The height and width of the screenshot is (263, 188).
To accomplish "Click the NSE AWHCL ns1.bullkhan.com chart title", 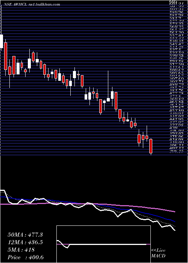I will (x=32, y=5).
